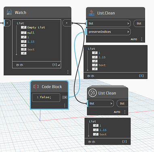
Task: Click the Watch node resize handle beside {6}
Action: click(x=59, y=65)
